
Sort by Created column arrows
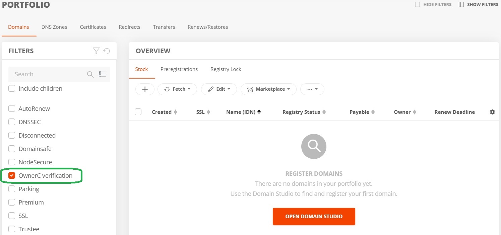(175, 112)
